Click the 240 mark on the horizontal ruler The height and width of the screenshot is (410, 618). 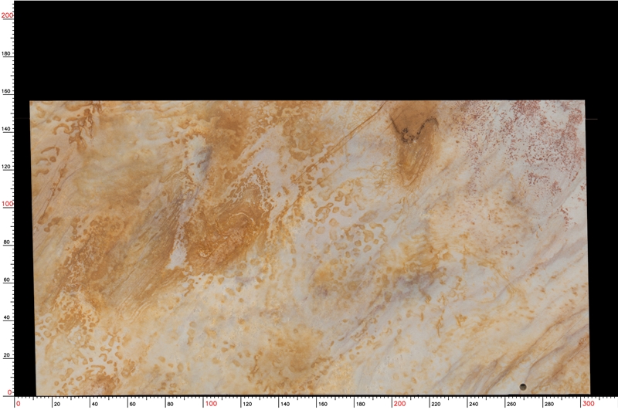(x=474, y=404)
